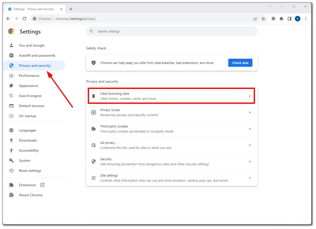Bookmark the page with the star icon
316x229 pixels.
click(x=263, y=19)
